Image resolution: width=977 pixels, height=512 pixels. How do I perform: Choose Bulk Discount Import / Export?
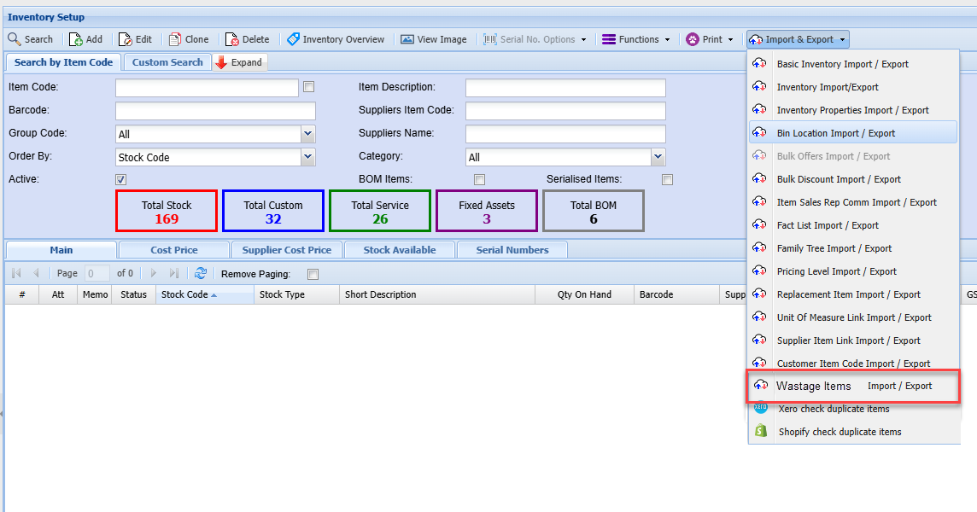click(x=853, y=179)
